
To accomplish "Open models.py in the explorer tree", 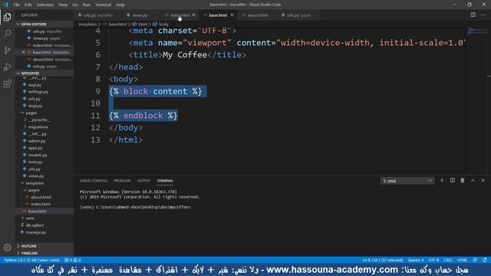I will (38, 155).
